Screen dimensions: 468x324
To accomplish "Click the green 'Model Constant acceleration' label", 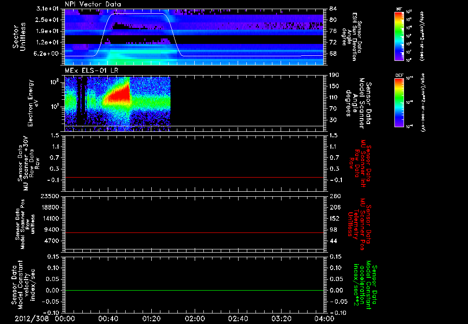I will tap(365, 285).
